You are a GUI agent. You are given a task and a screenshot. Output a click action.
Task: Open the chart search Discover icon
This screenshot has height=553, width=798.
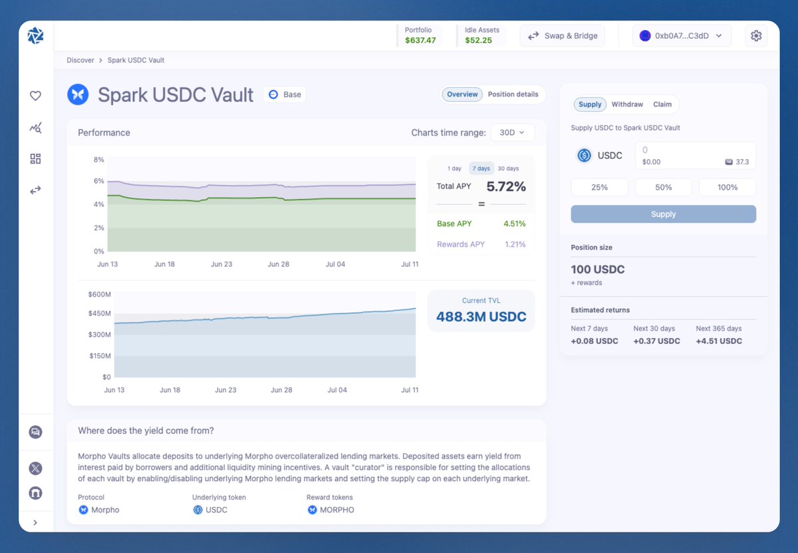tap(35, 127)
